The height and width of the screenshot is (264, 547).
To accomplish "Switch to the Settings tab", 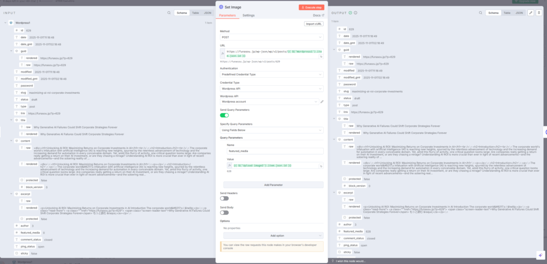I will [x=248, y=15].
